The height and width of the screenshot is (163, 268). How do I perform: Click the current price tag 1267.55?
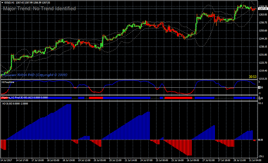point(263,9)
